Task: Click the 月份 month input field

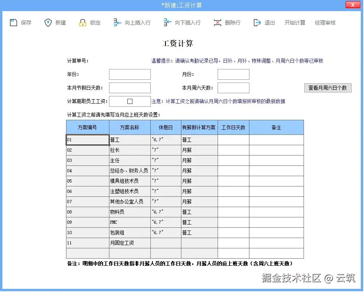Action: tap(233, 74)
